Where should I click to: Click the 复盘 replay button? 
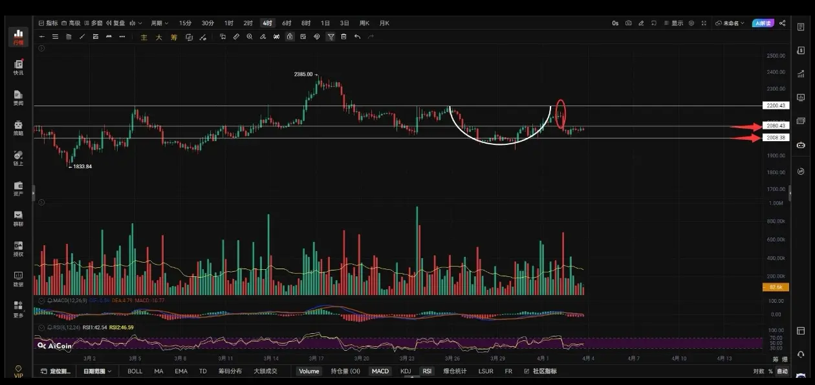click(x=116, y=23)
